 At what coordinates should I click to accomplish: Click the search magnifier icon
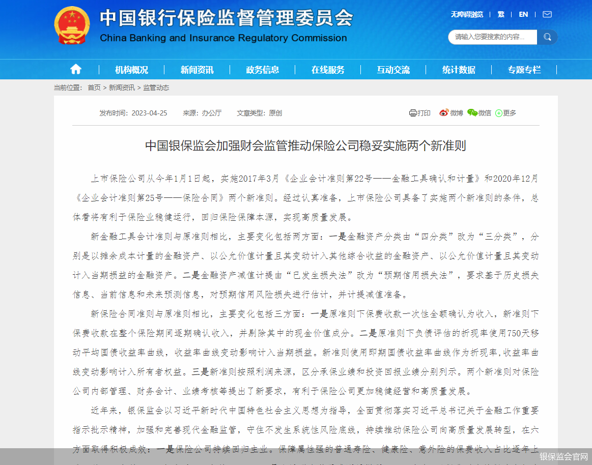(x=547, y=37)
